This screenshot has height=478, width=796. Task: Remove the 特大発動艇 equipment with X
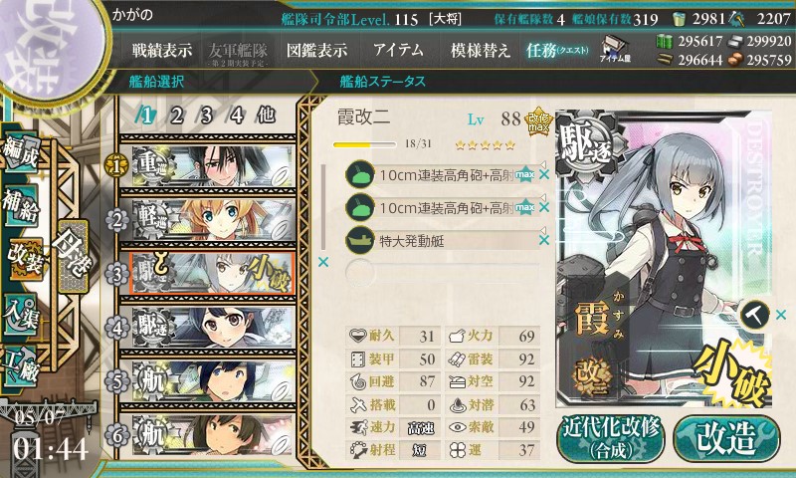point(544,240)
